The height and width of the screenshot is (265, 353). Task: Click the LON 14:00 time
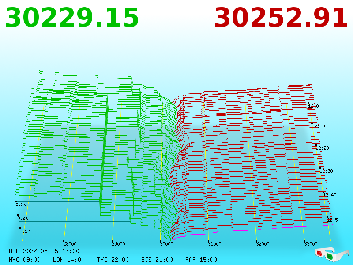pos(69,260)
